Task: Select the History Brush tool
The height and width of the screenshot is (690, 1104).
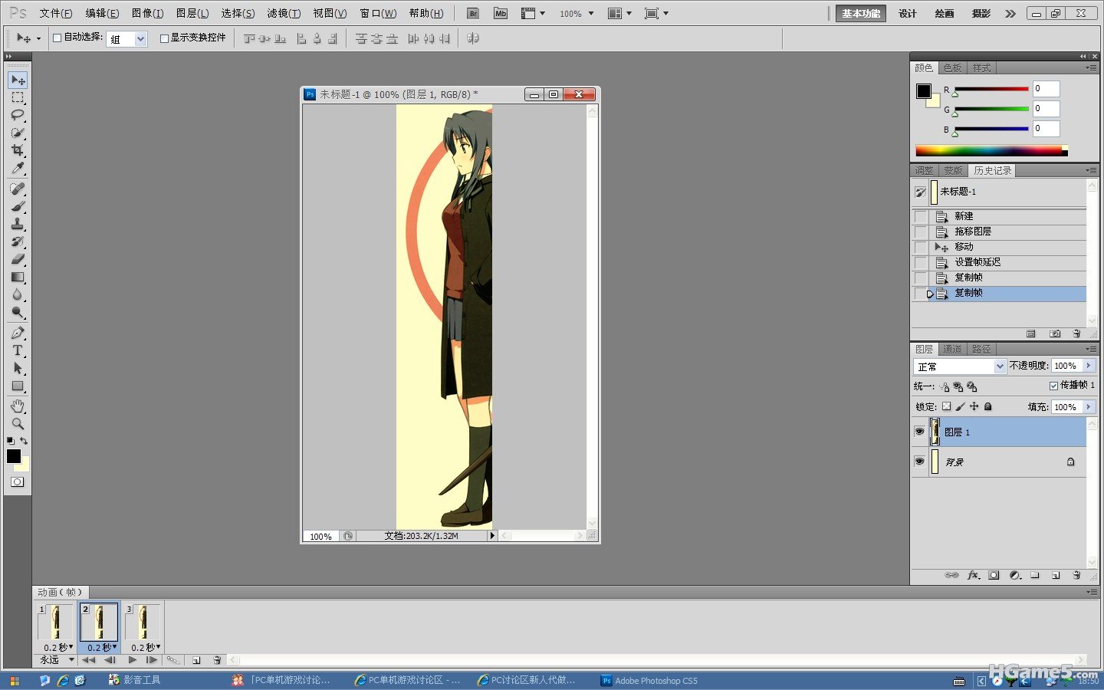Action: coord(18,242)
